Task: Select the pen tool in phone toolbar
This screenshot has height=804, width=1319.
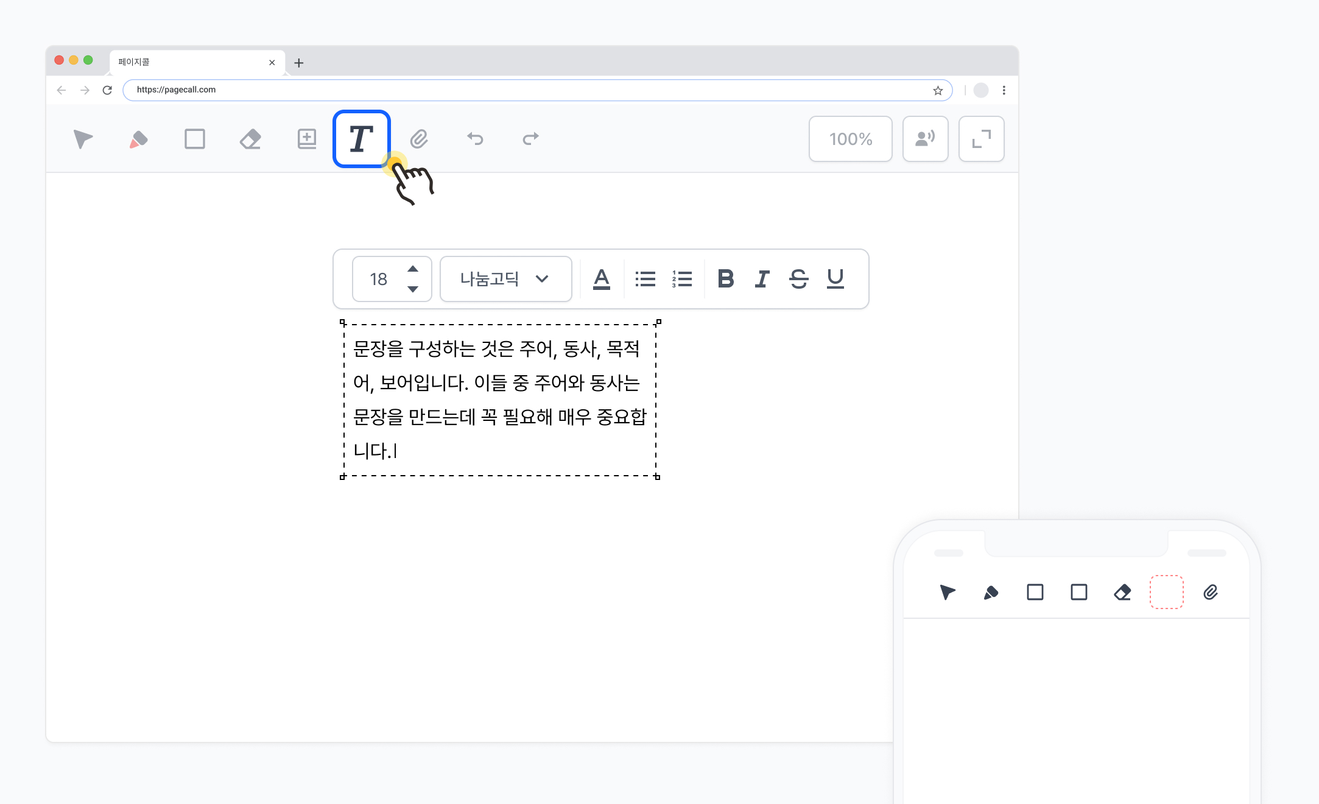Action: (991, 592)
